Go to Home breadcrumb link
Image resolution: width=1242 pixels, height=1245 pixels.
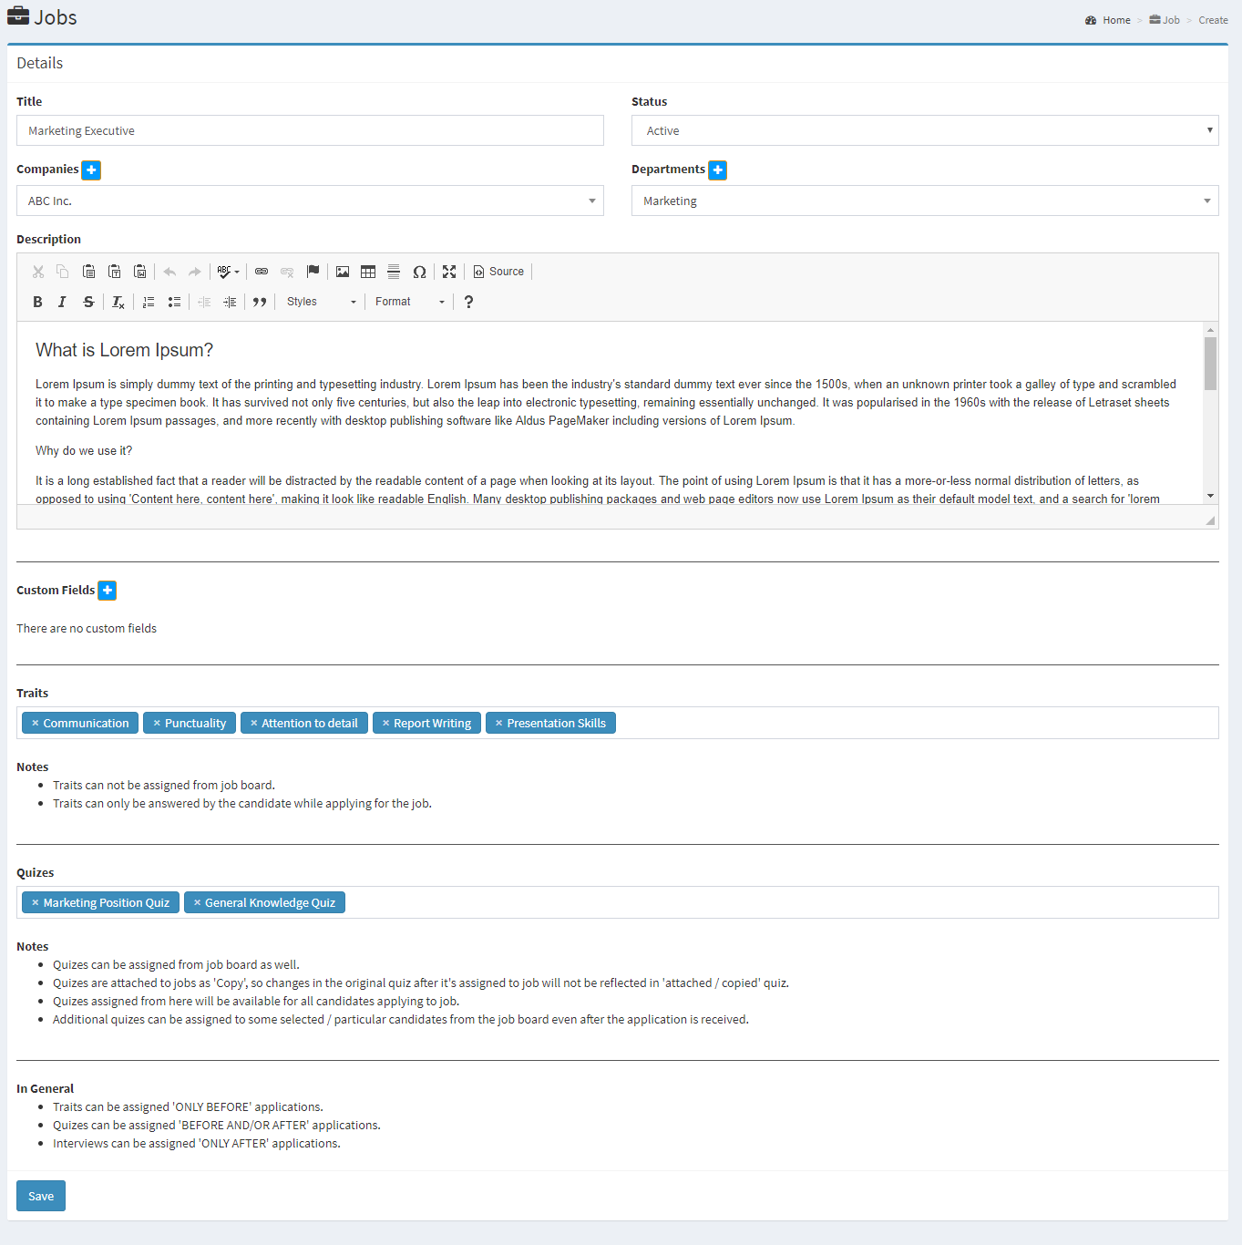coord(1108,20)
